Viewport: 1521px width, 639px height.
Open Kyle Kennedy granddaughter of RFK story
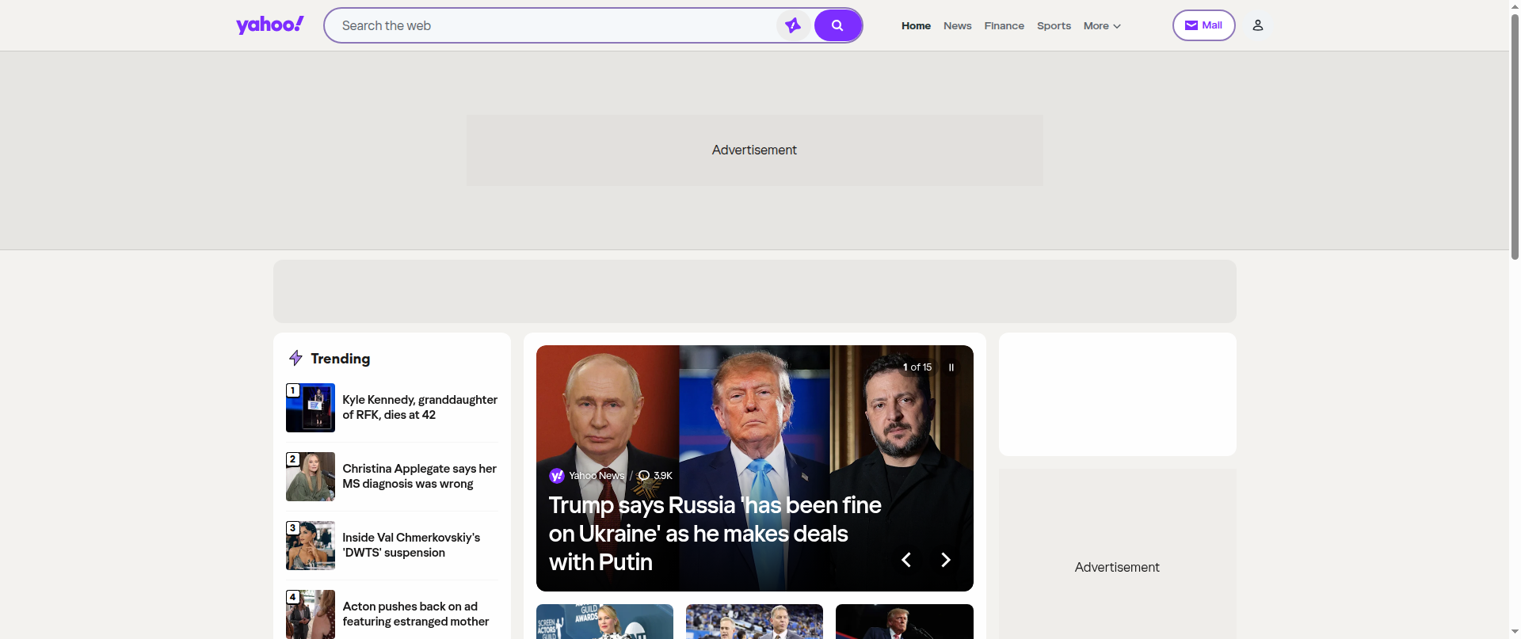[x=420, y=407]
